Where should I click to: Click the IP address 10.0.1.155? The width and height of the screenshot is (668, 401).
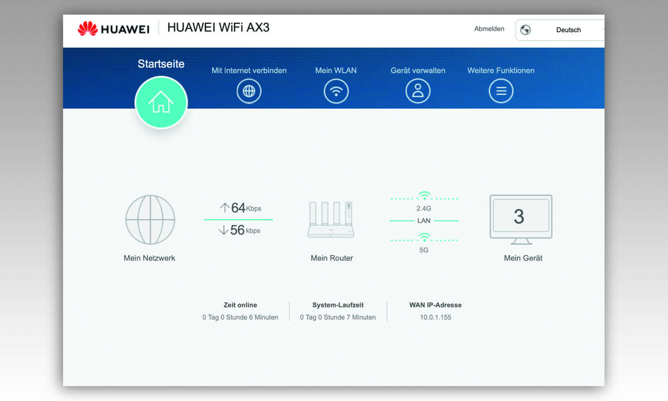435,317
